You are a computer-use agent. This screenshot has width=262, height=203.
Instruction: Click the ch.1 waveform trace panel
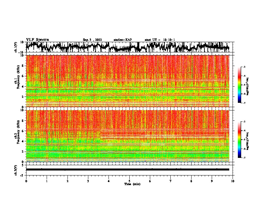129,47
